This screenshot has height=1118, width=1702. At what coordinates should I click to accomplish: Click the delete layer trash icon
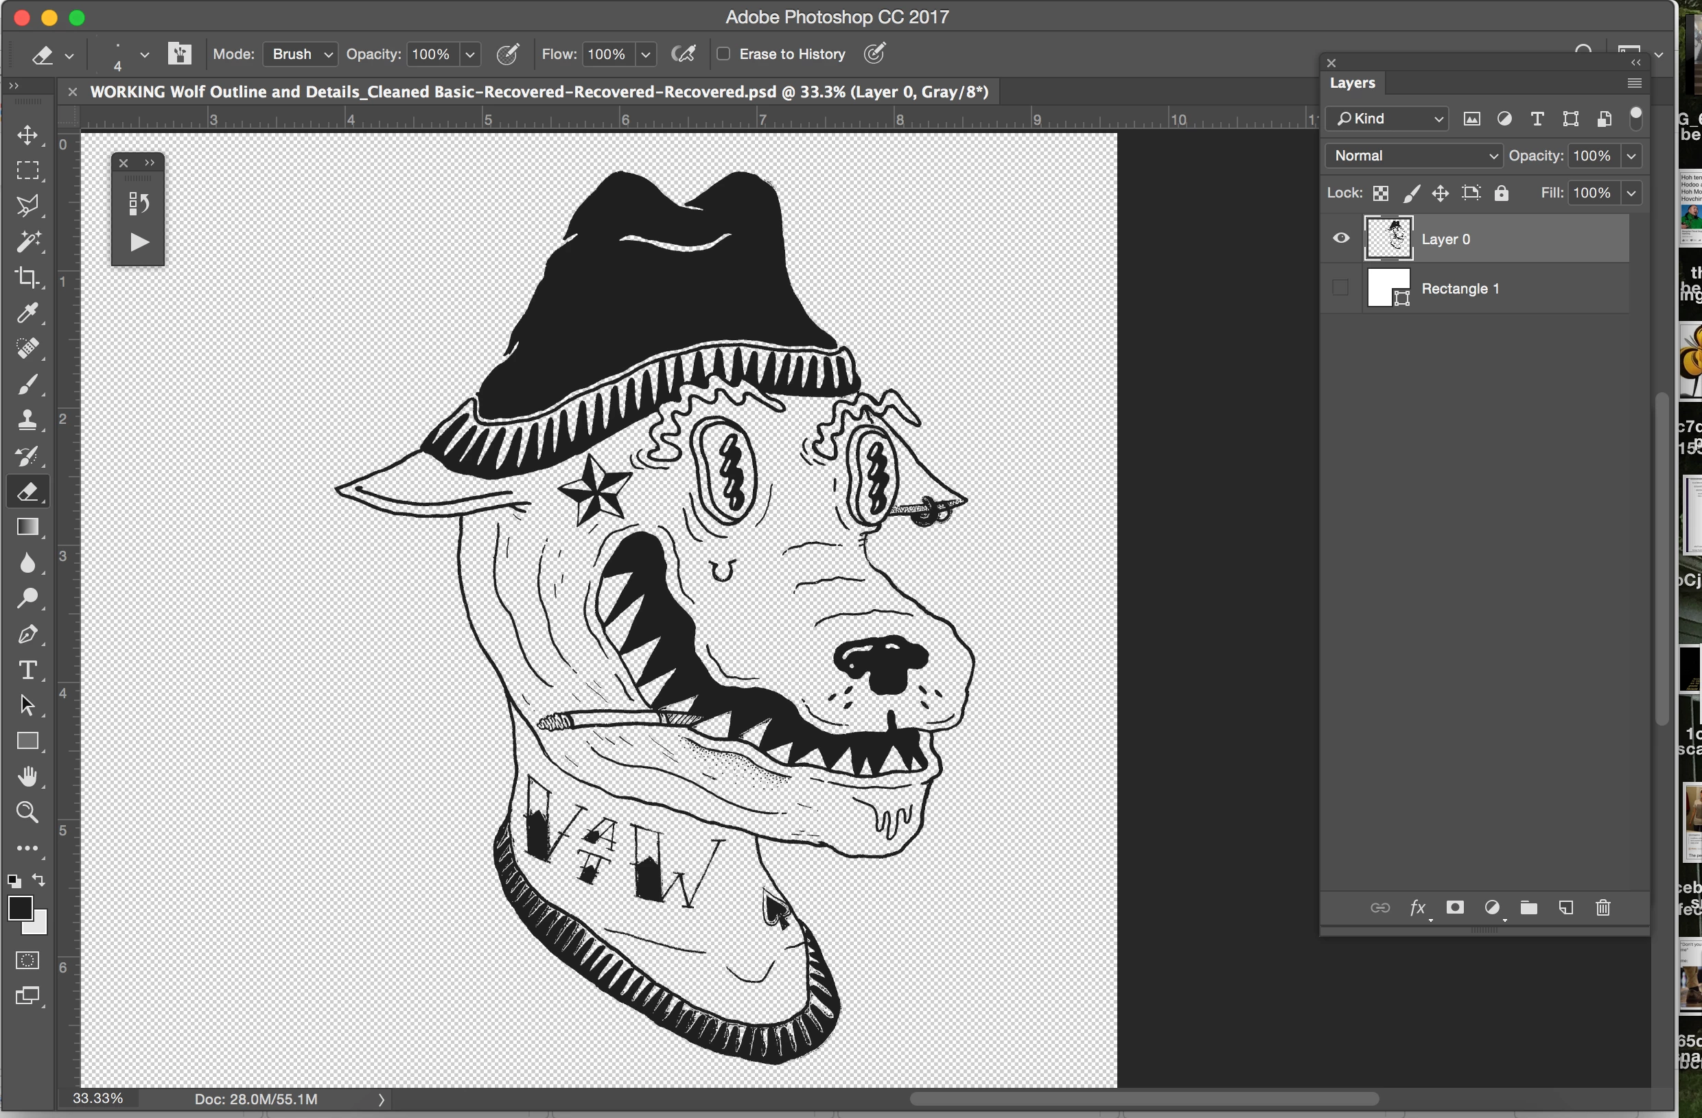[x=1602, y=908]
